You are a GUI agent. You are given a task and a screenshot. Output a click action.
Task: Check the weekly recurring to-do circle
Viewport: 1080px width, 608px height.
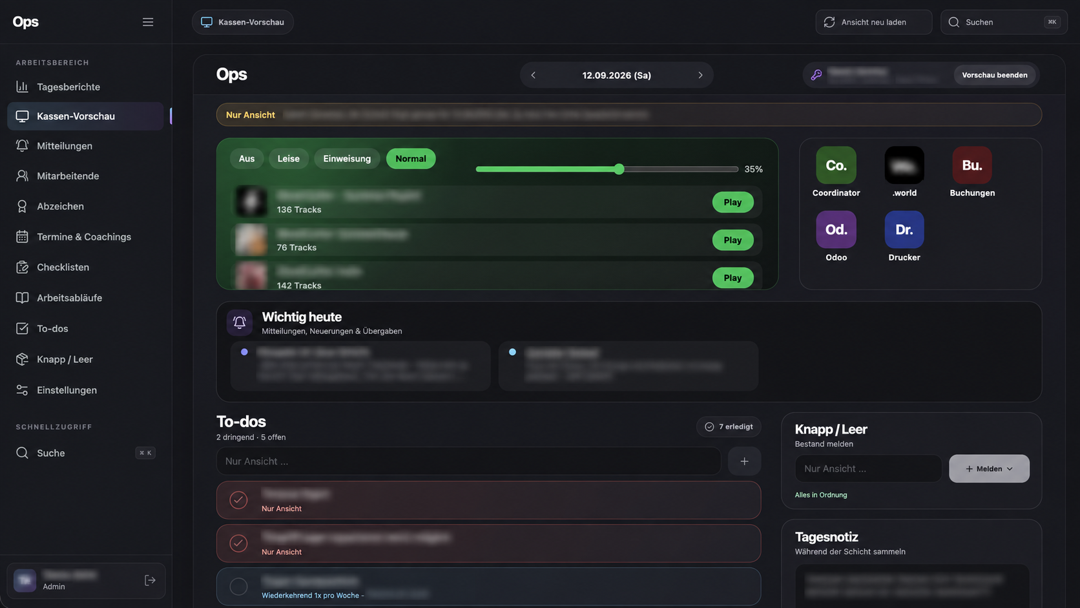pyautogui.click(x=238, y=587)
